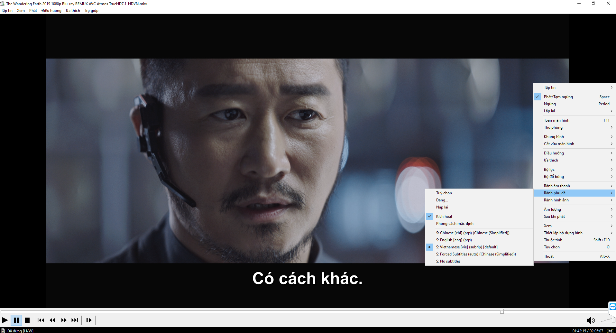Mute audio with the speaker icon
Viewport: 616px width, 333px height.
pos(590,320)
